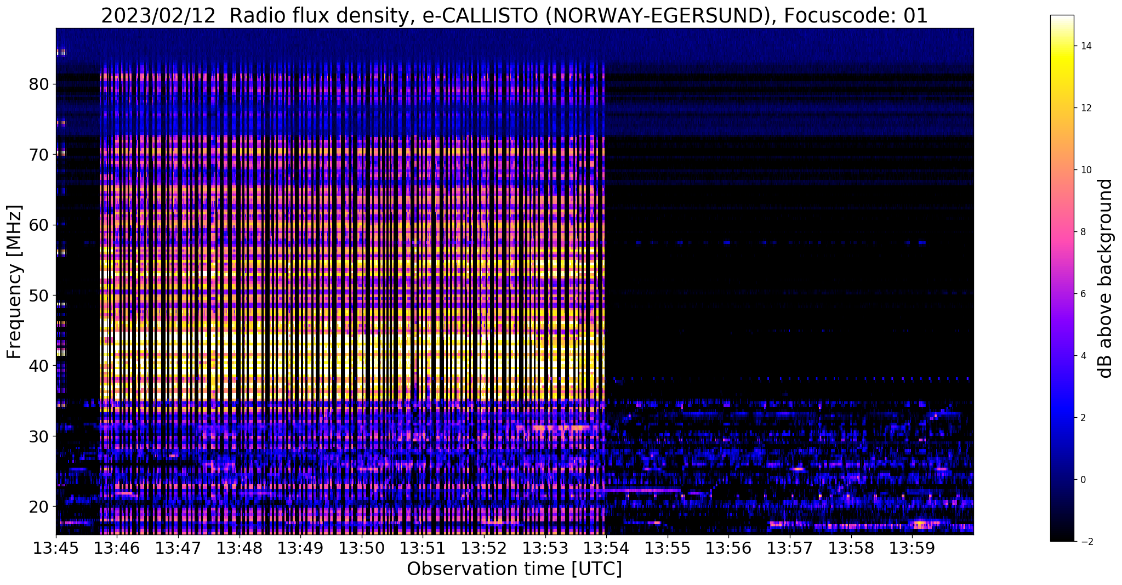Image resolution: width=1122 pixels, height=585 pixels.
Task: Click the 20 MHz frequency tick label
Action: pos(39,507)
